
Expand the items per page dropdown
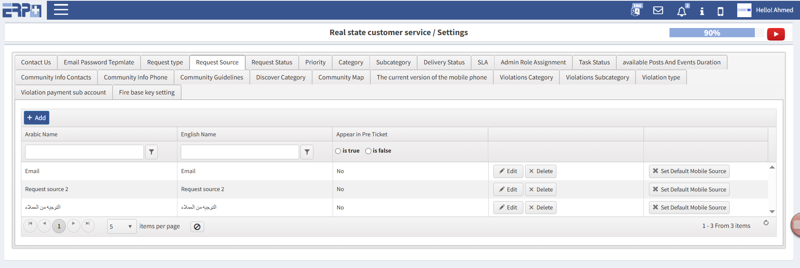(130, 227)
